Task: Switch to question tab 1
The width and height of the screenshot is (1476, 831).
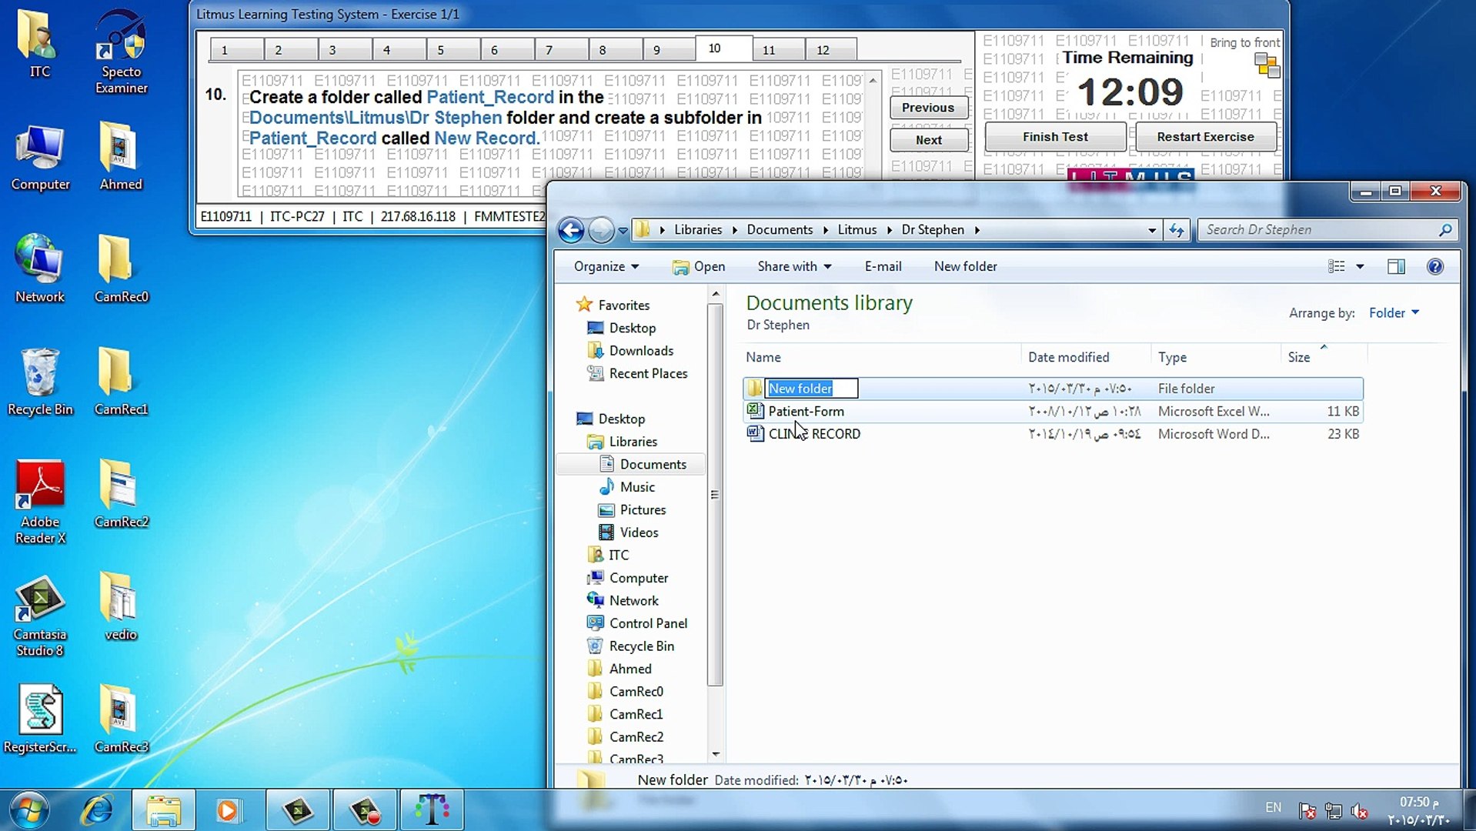Action: click(x=237, y=50)
